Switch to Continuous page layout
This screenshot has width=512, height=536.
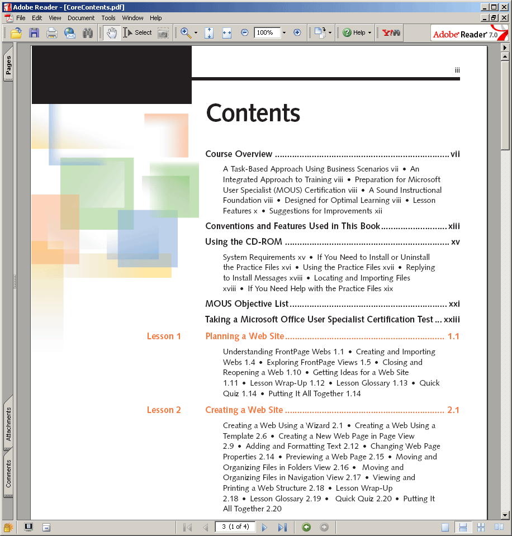(x=463, y=527)
